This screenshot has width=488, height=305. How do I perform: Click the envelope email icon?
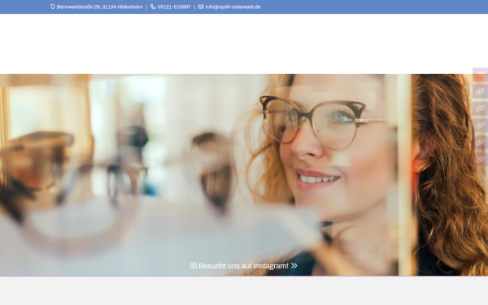(201, 7)
